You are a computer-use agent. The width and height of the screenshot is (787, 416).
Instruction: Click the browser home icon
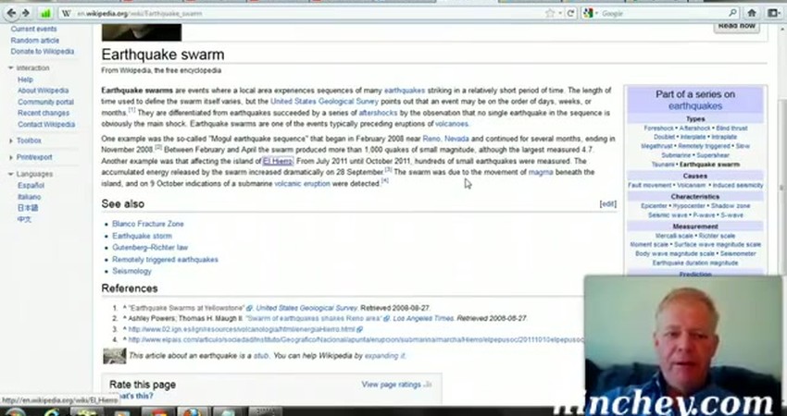[751, 14]
